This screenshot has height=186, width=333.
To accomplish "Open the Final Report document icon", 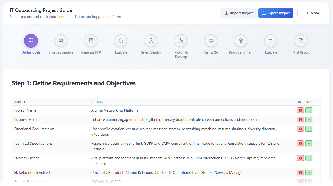I will [301, 41].
